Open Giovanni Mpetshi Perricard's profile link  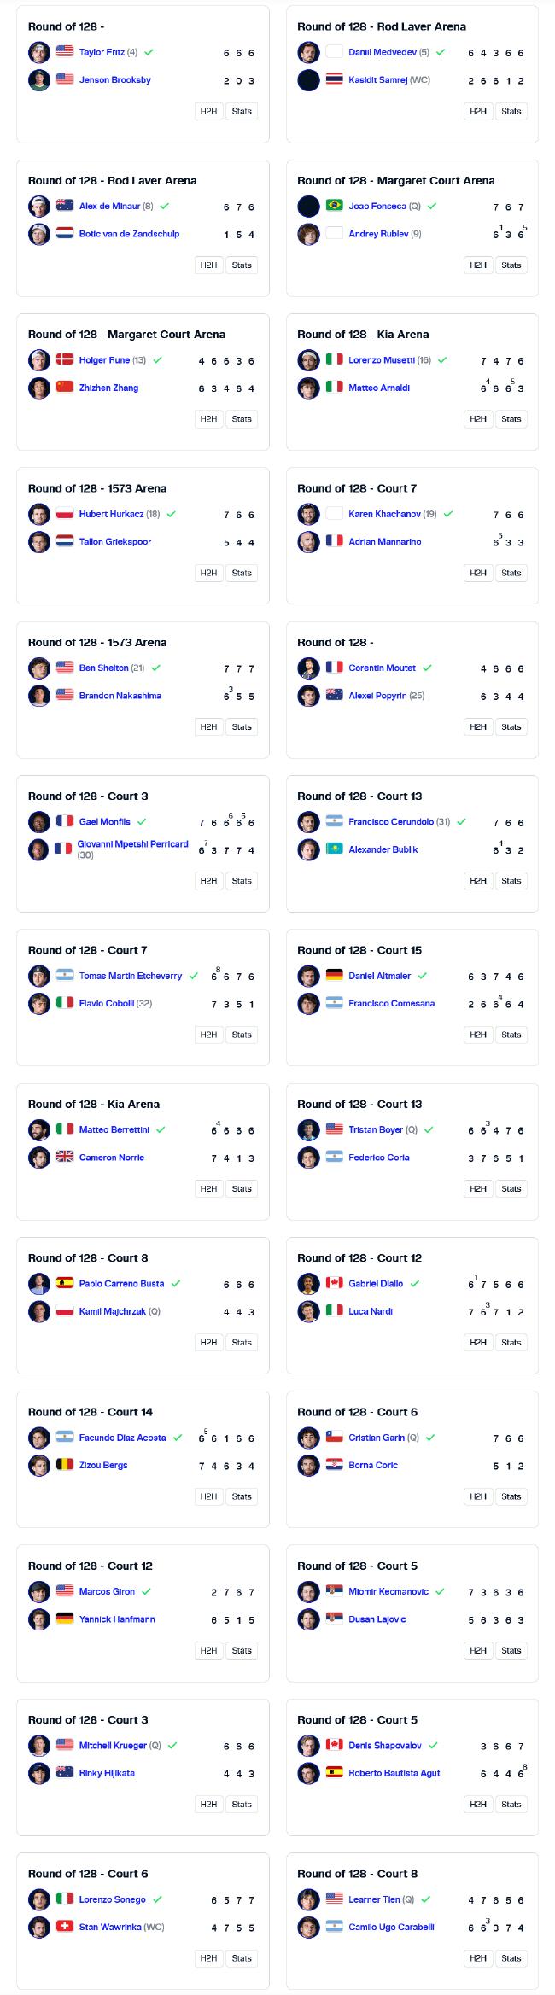pyautogui.click(x=132, y=844)
